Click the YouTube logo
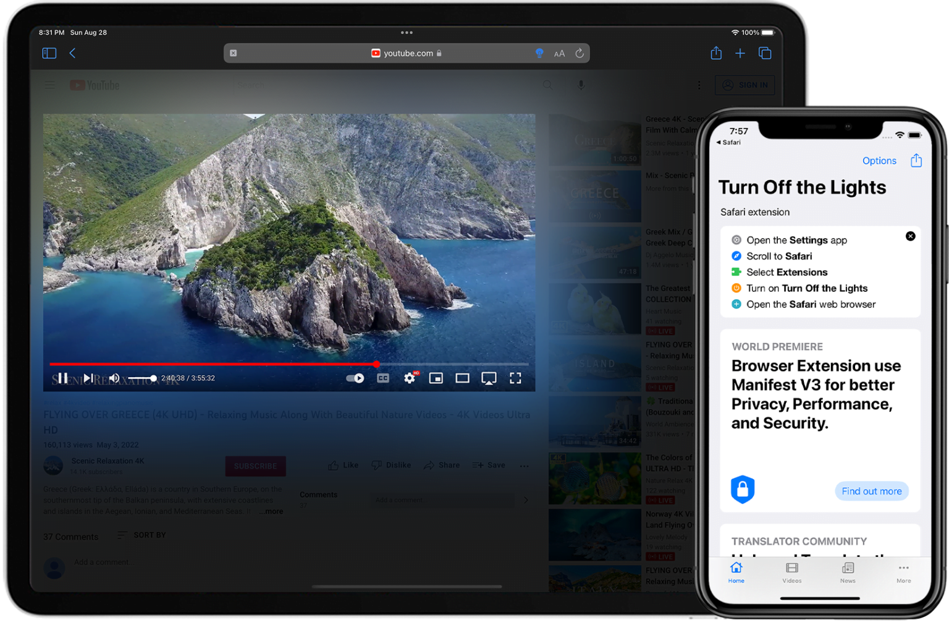 pos(95,85)
